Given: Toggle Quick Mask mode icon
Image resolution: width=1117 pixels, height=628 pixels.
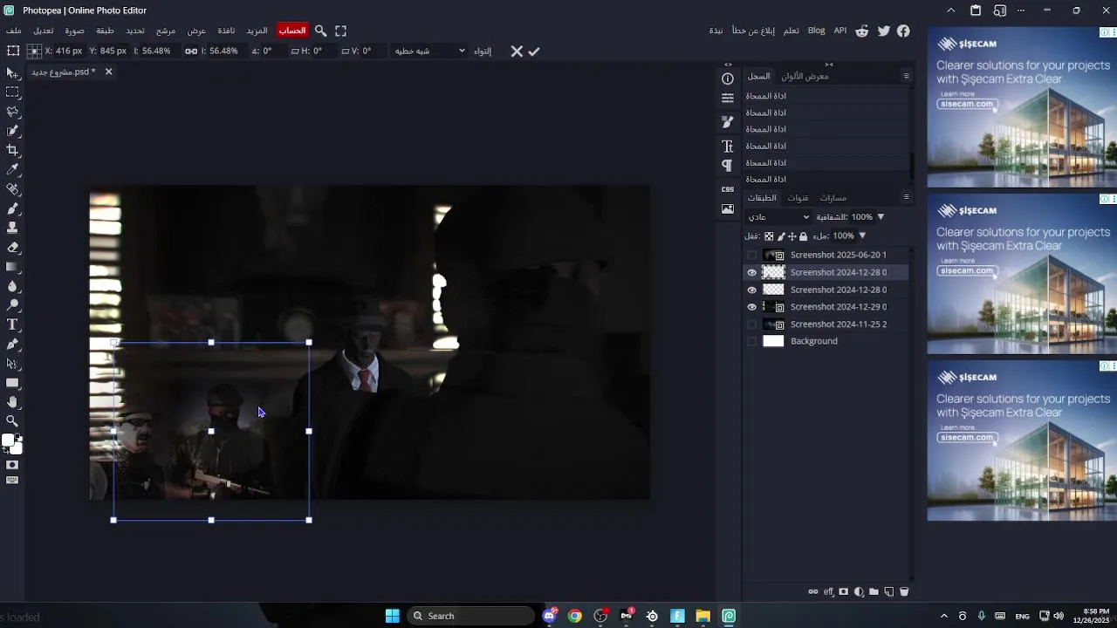Looking at the screenshot, I should [x=12, y=465].
